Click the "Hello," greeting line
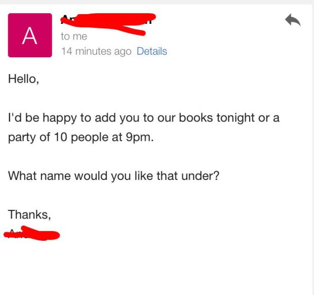 23,79
